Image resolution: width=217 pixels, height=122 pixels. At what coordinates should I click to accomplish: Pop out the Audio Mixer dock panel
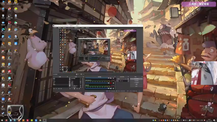115,77
